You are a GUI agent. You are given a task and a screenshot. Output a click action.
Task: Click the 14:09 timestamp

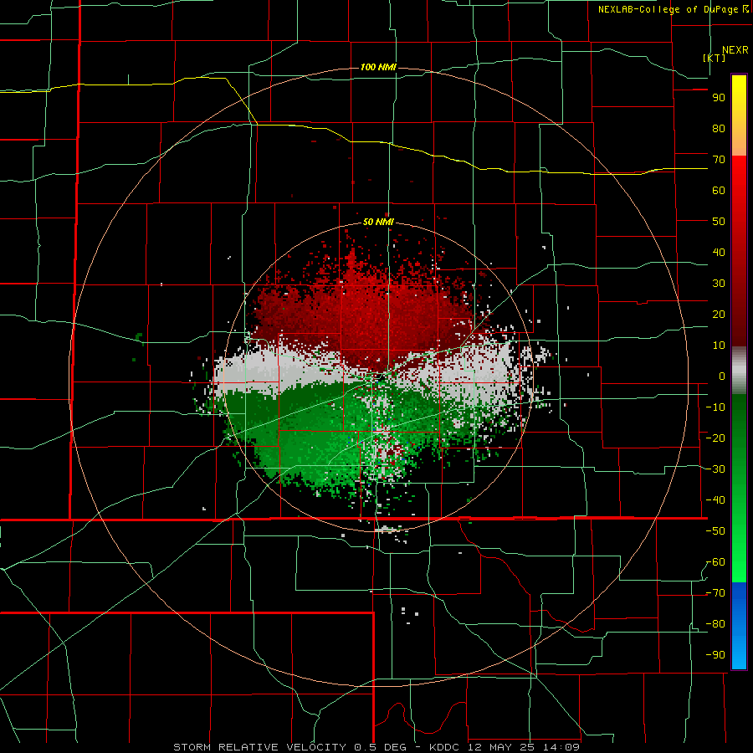pos(561,747)
